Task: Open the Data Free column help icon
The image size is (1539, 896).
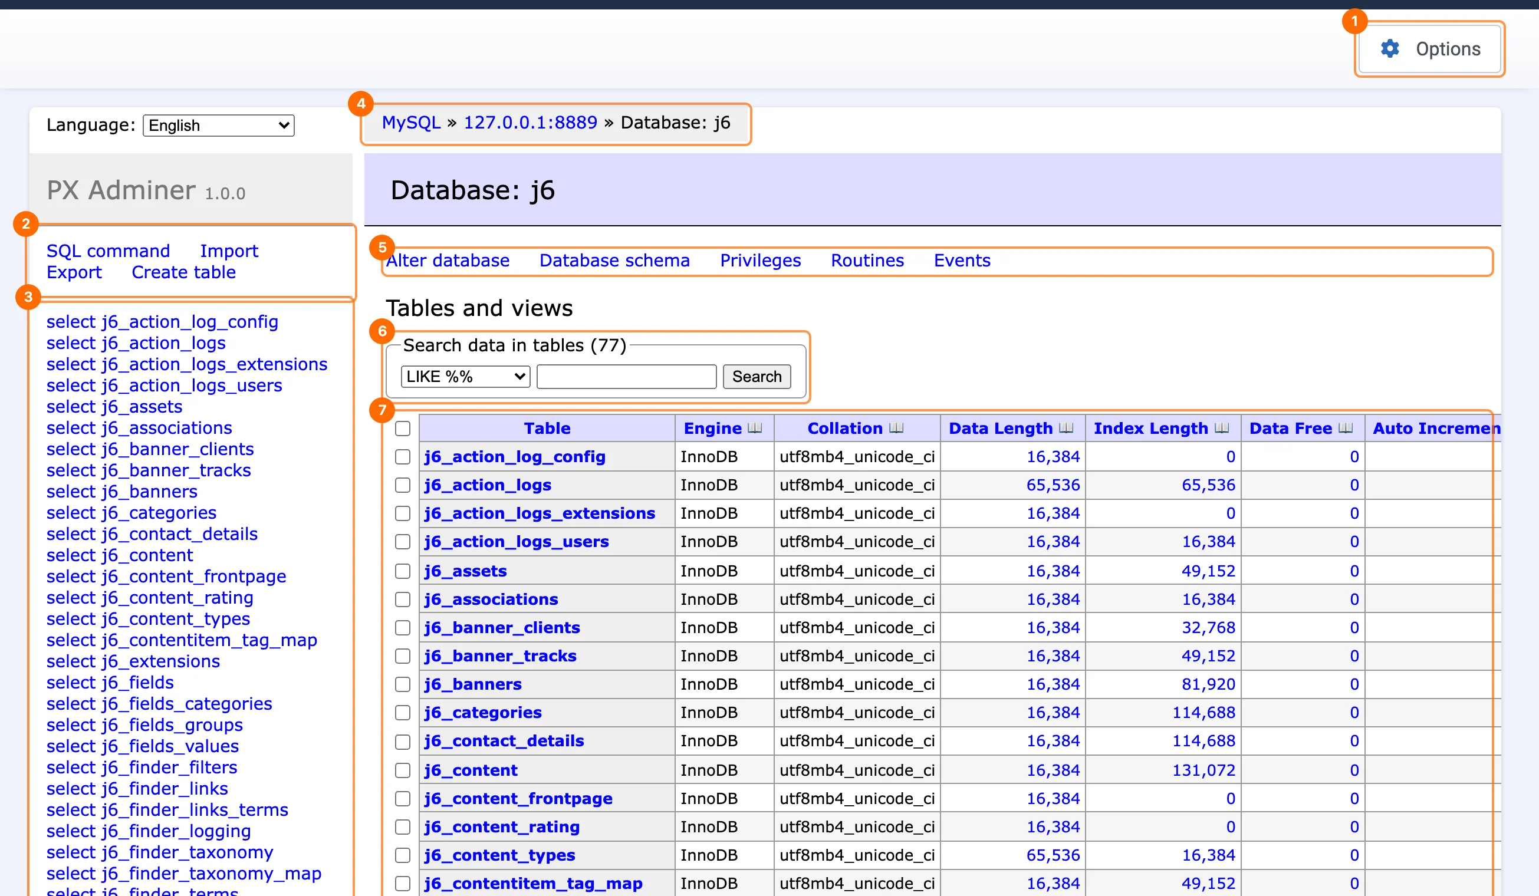Action: (x=1346, y=428)
